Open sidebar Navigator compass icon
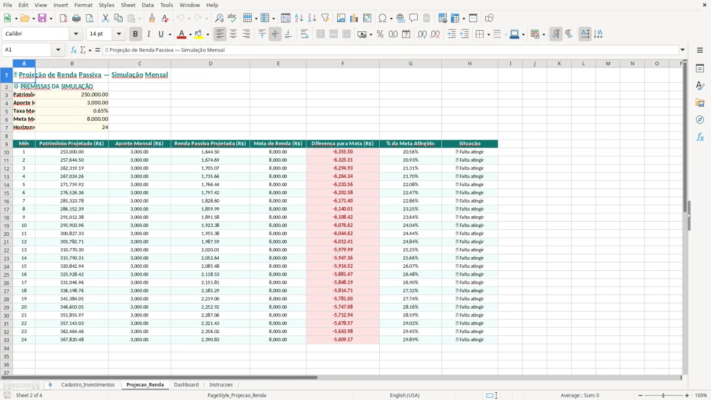This screenshot has width=711, height=400. pos(700,120)
